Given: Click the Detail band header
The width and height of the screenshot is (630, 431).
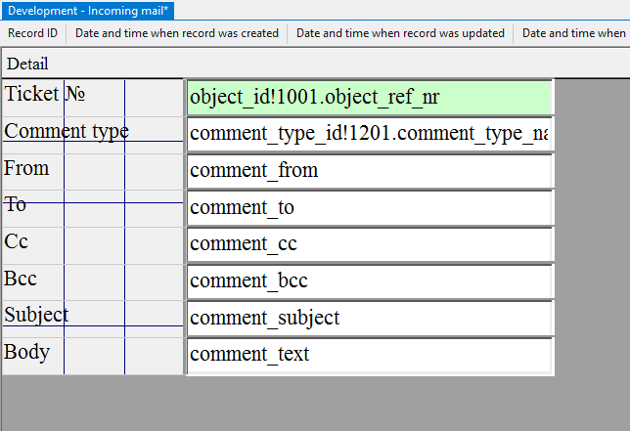Looking at the screenshot, I should pos(27,64).
